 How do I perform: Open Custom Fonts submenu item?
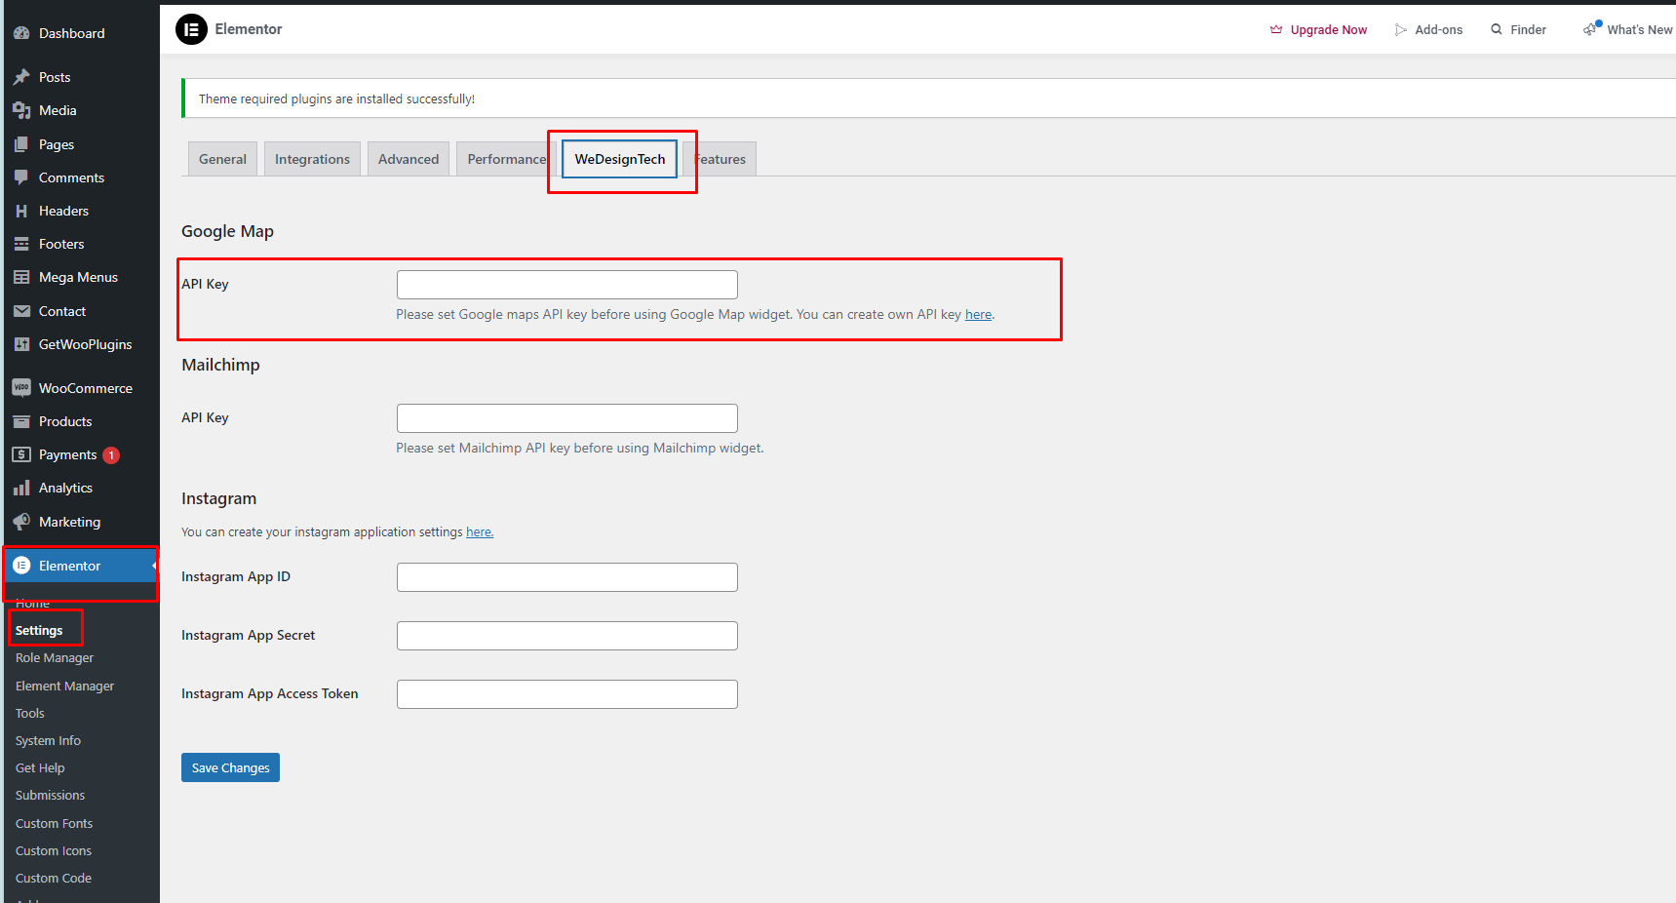[54, 823]
